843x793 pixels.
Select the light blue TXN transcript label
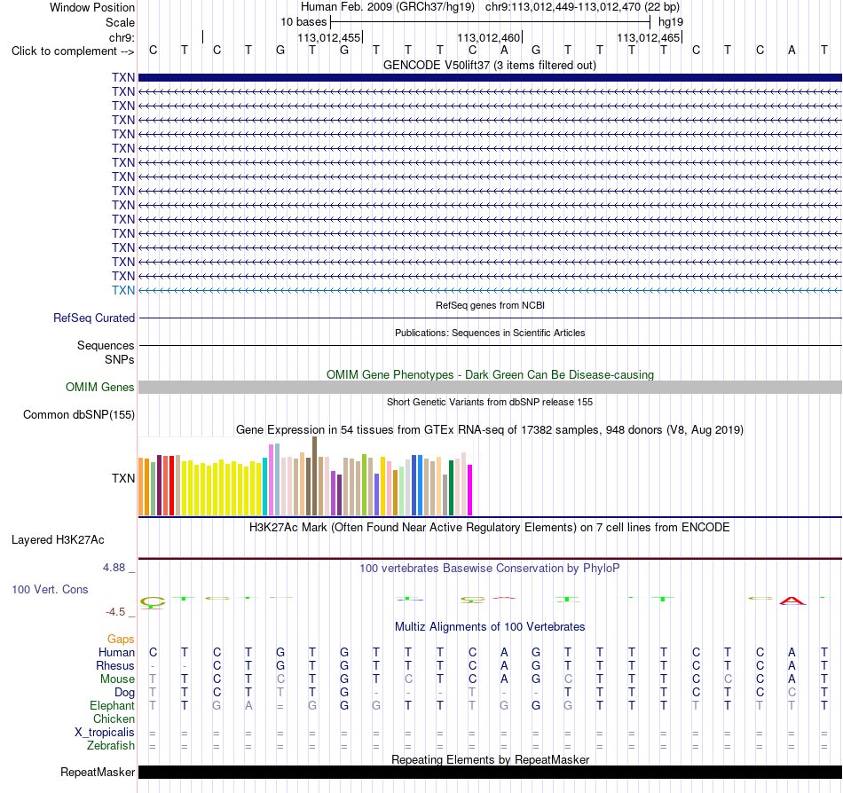pyautogui.click(x=123, y=290)
